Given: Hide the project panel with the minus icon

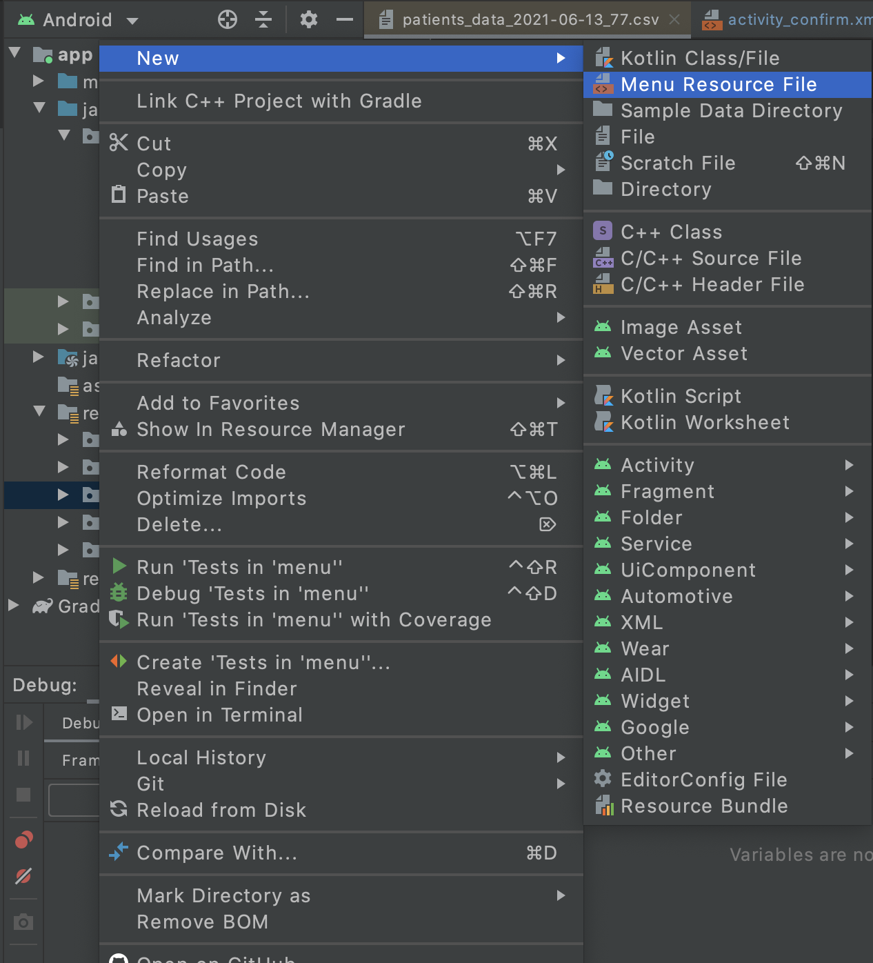Looking at the screenshot, I should 344,19.
